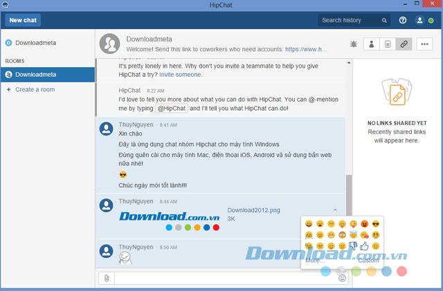Open the https://www.h... invite link in topic
The image size is (443, 291).
(306, 49)
